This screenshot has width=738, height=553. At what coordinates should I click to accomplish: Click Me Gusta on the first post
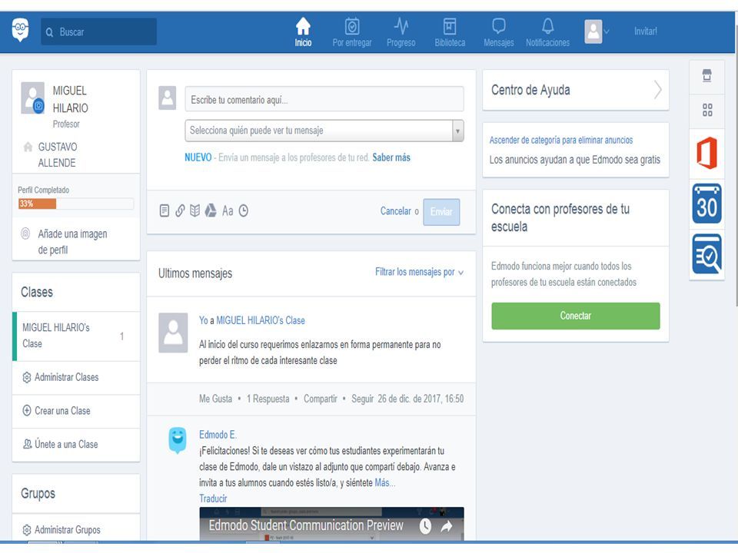pyautogui.click(x=215, y=399)
